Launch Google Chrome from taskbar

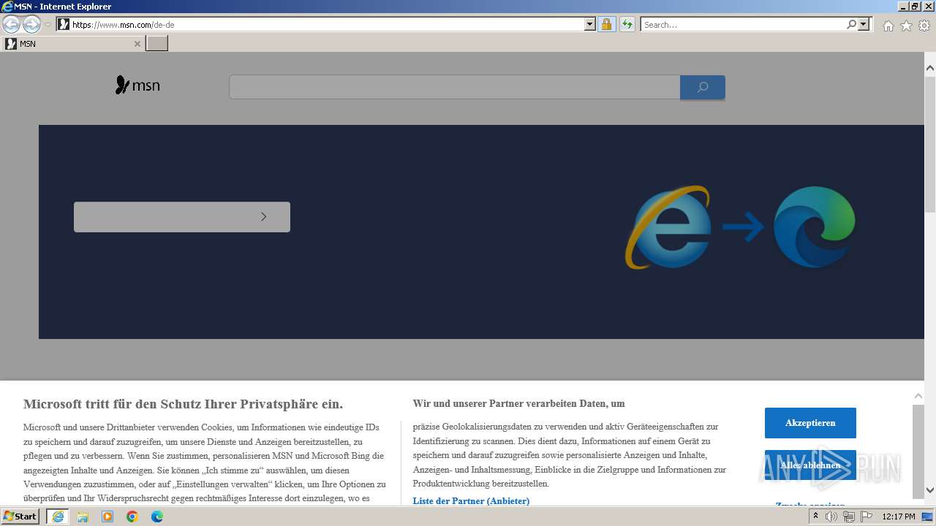[132, 517]
